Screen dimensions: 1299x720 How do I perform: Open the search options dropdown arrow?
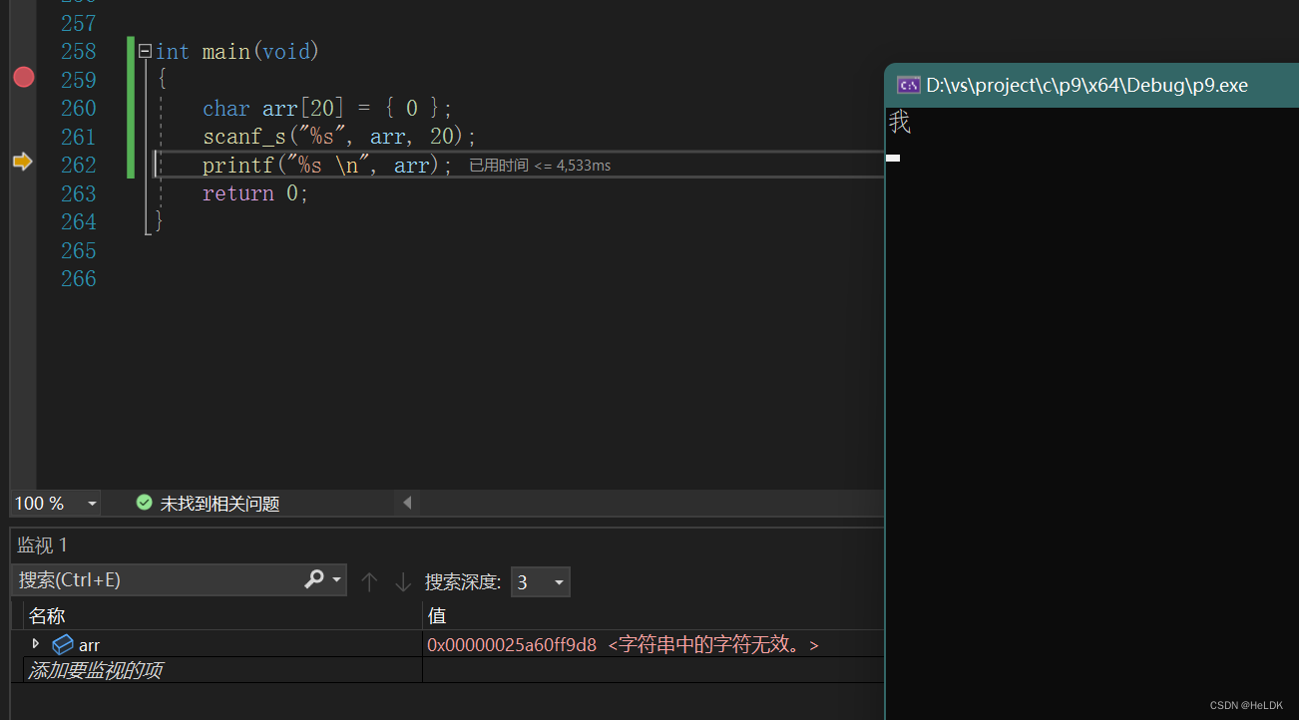[336, 580]
